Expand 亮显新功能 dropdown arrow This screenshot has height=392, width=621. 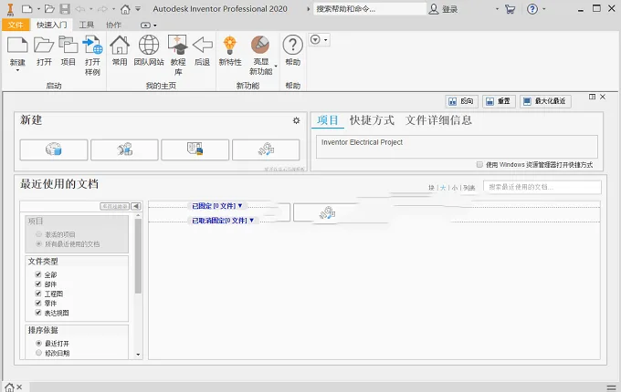tap(276, 66)
